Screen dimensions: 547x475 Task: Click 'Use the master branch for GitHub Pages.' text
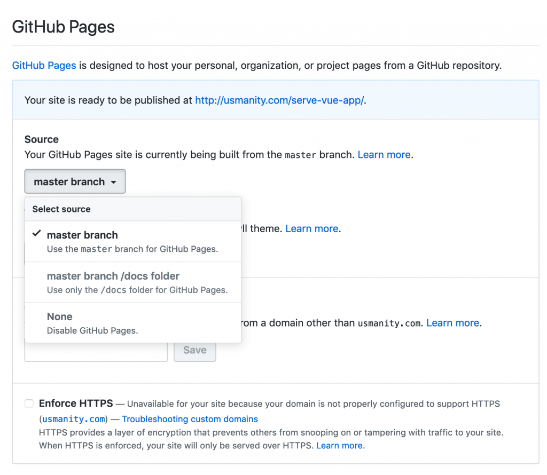132,249
